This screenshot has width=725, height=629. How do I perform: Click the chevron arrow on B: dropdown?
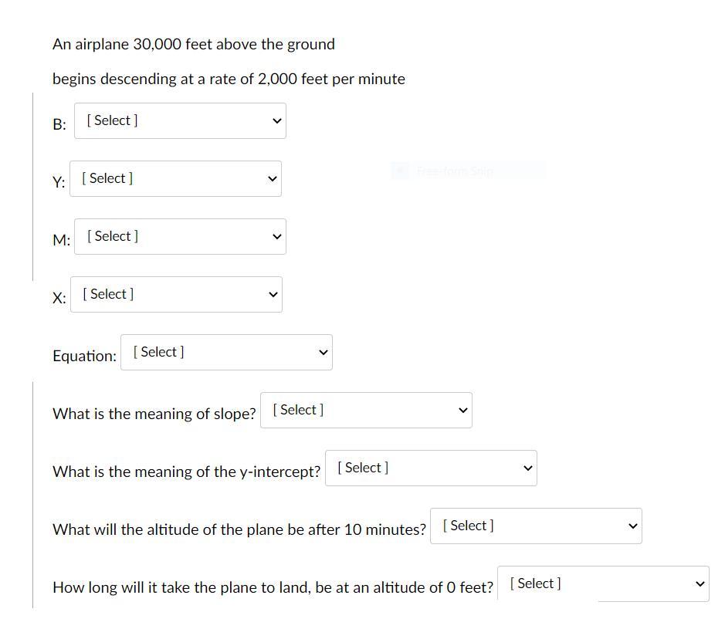(277, 121)
